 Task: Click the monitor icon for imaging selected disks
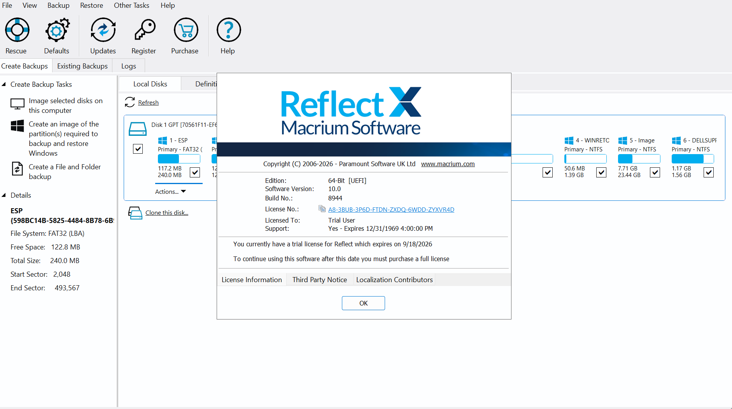pyautogui.click(x=18, y=104)
